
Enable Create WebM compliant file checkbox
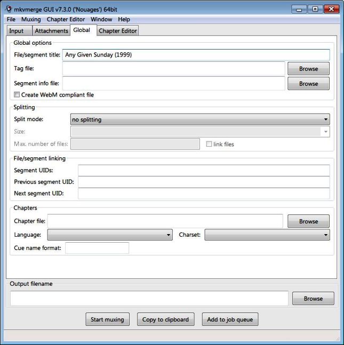click(17, 94)
